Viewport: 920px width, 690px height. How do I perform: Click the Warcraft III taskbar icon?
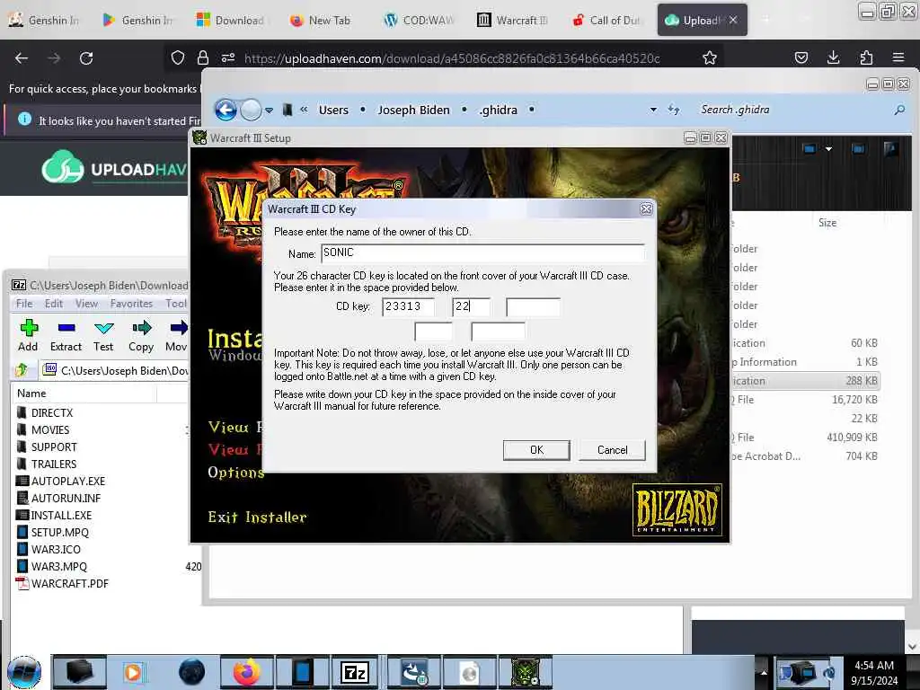525,672
